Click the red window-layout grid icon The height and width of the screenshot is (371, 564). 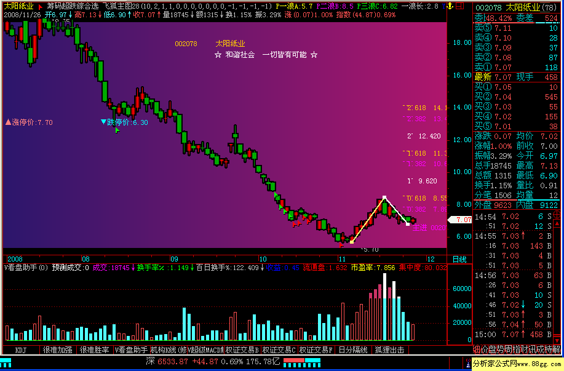click(x=459, y=6)
